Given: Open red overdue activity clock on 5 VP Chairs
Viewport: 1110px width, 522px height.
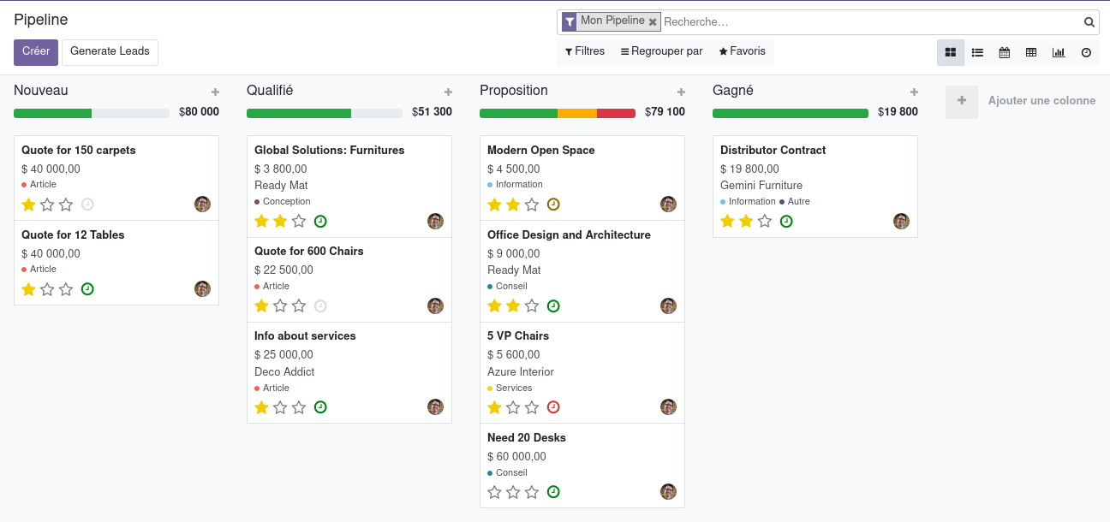Looking at the screenshot, I should 553,407.
